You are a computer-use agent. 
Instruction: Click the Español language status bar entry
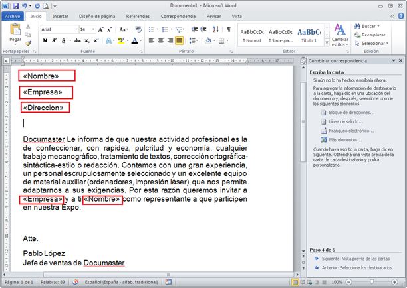(x=121, y=282)
